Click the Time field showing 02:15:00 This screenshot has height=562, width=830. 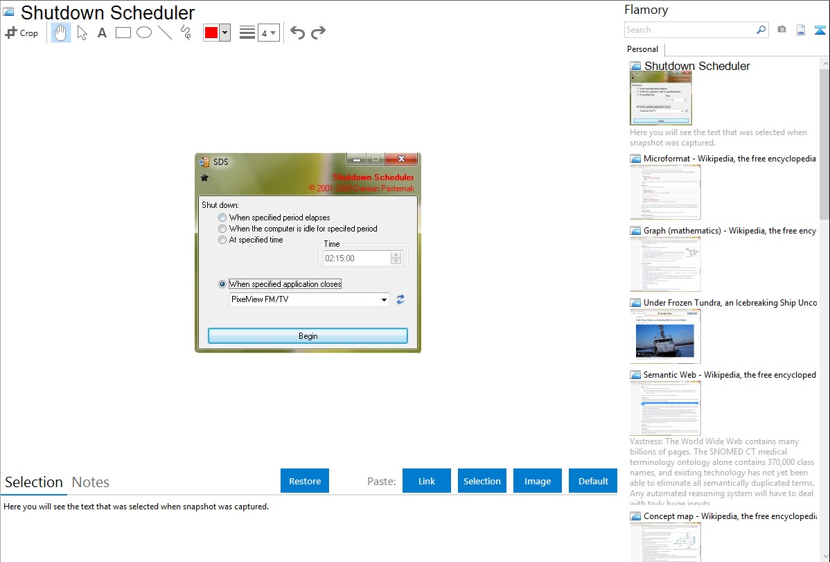point(357,258)
